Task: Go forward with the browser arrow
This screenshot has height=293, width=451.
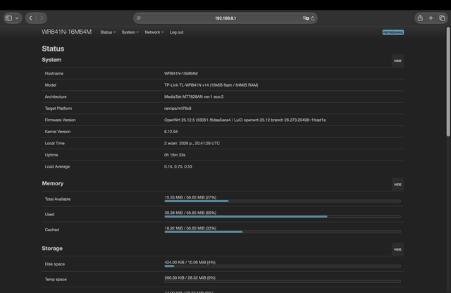Action: tap(42, 18)
